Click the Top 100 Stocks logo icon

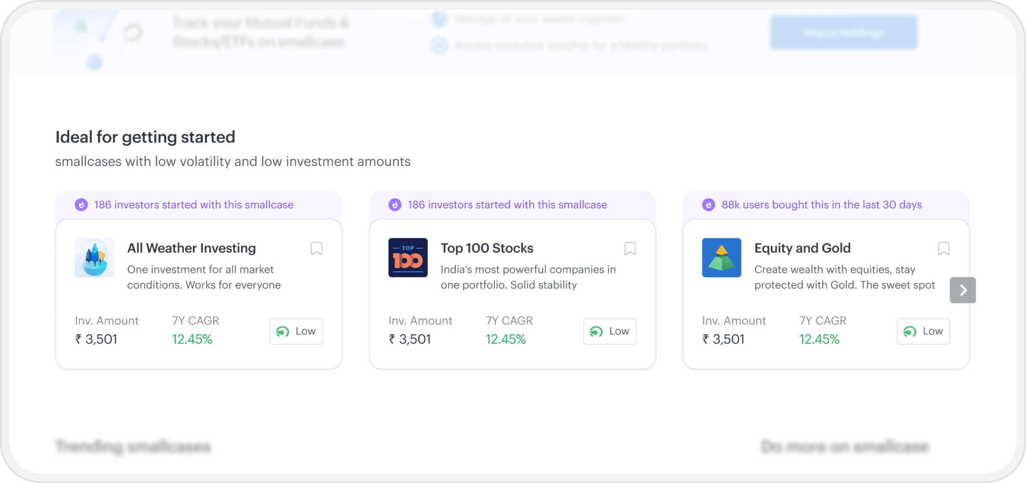(x=408, y=258)
